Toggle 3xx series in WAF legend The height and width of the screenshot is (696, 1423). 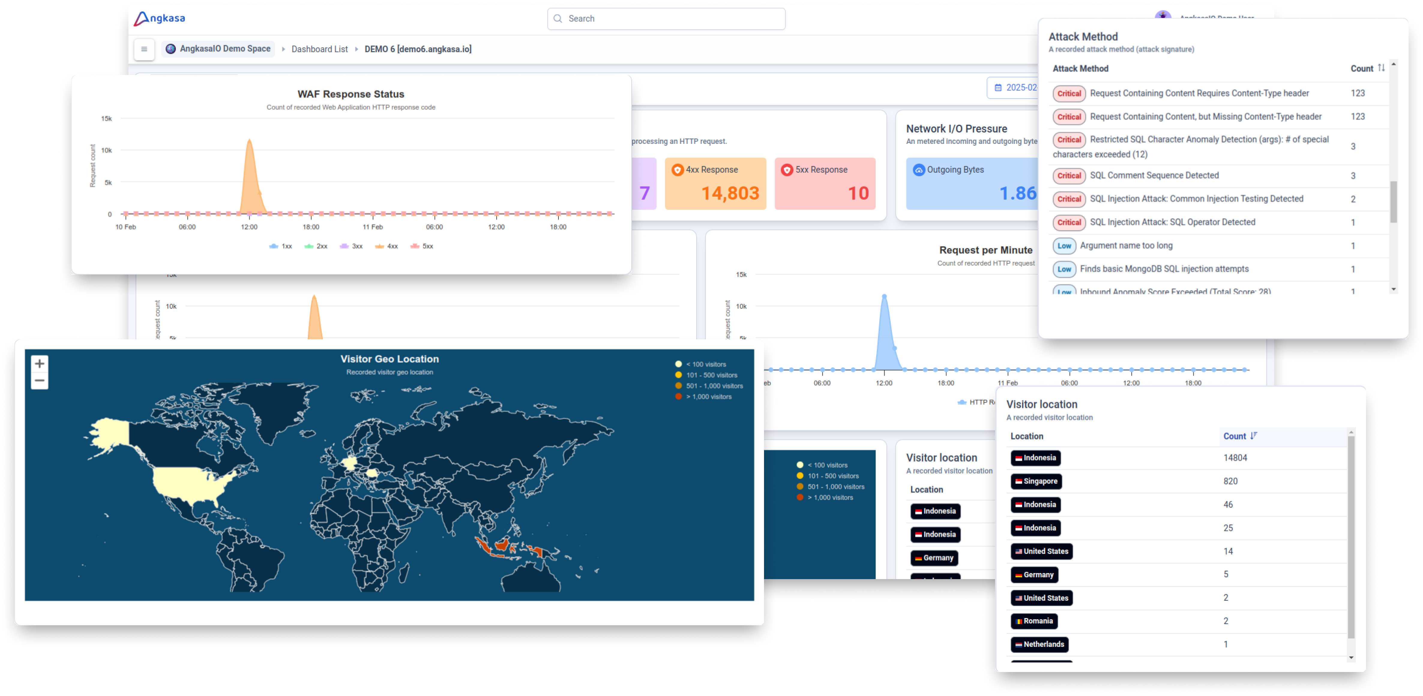351,247
